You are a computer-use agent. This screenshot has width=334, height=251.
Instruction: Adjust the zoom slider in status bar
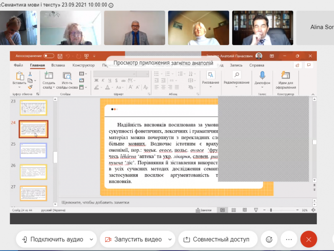coord(271,210)
